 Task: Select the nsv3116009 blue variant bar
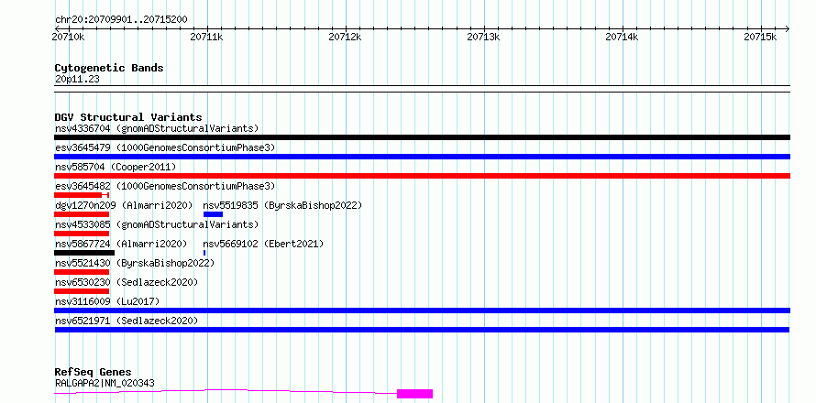(x=422, y=310)
